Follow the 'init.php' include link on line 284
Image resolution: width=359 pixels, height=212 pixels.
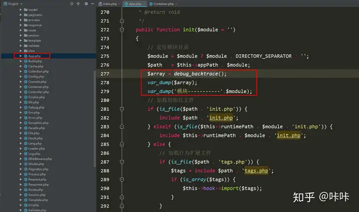tap(289, 135)
